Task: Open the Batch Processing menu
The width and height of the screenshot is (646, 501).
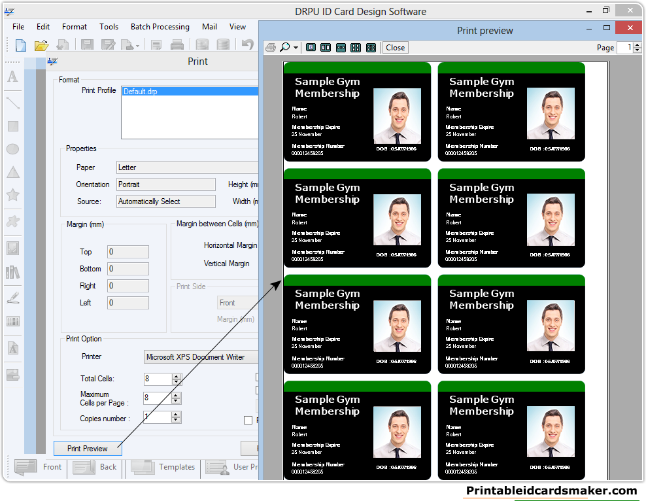Action: coord(160,27)
